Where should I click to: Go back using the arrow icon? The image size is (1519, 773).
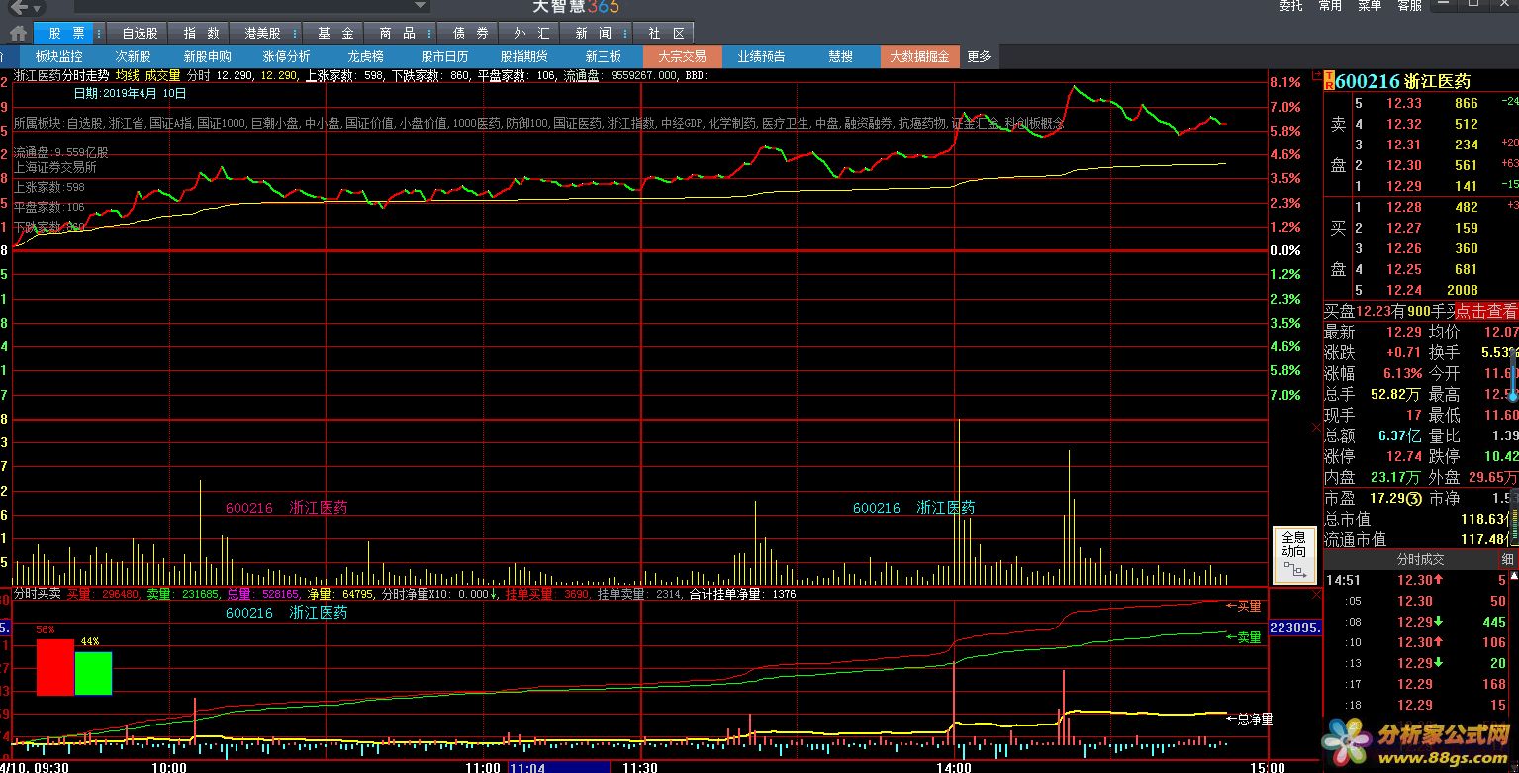pyautogui.click(x=20, y=7)
